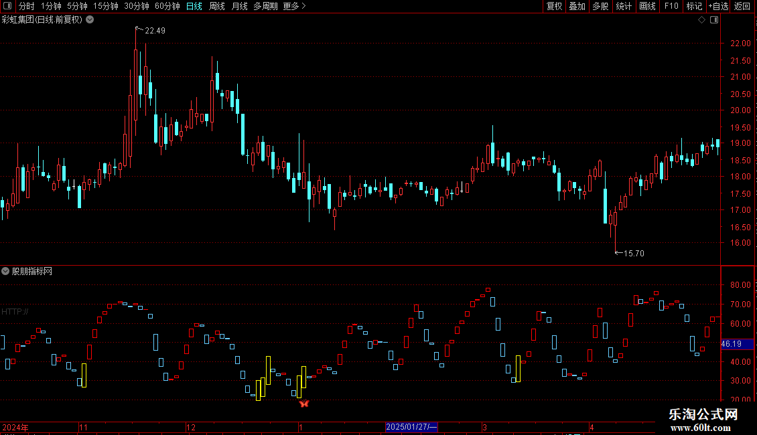Screen dimensions: 757x435
Task: Activate the 画线 drawing tool
Action: click(647, 6)
